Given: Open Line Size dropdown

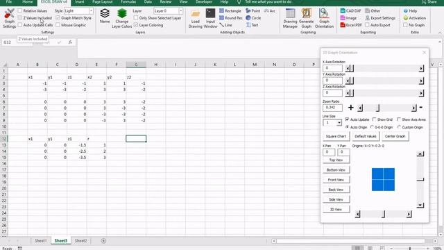Looking at the screenshot, I should tap(339, 123).
